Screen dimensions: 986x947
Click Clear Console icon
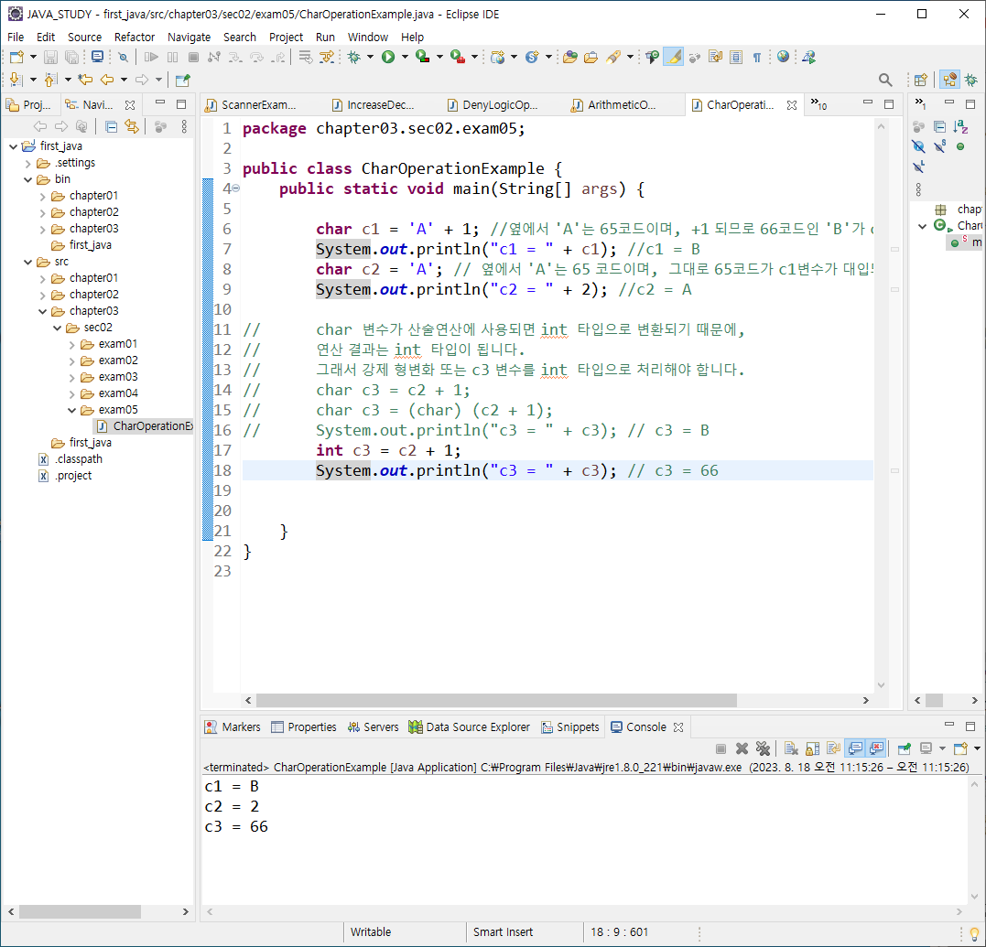click(x=791, y=748)
